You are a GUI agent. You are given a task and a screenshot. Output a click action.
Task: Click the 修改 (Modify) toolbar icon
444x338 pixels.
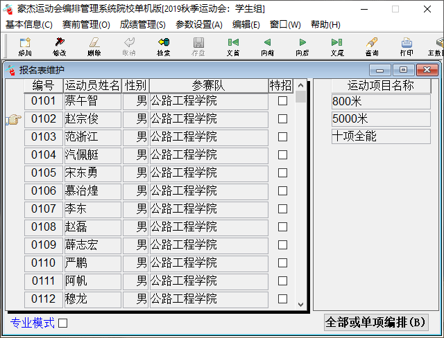60,46
